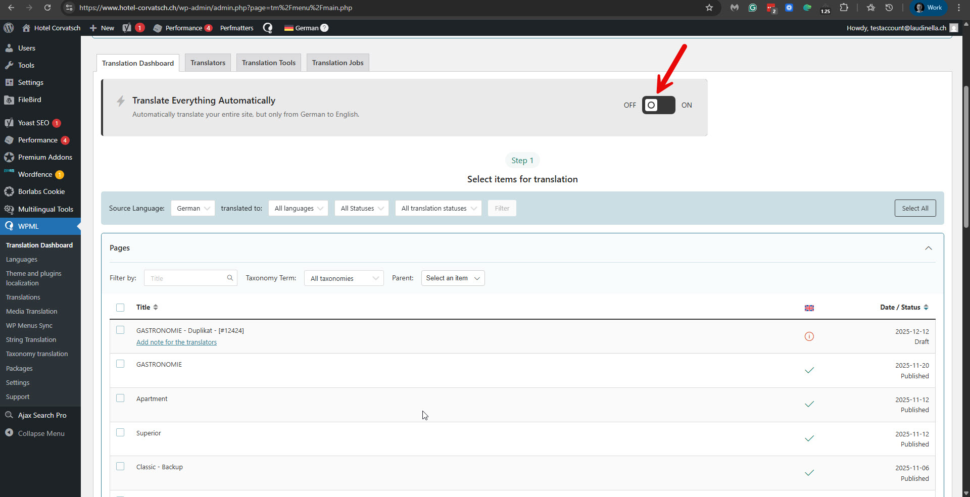Switch to the Translation Jobs tab
Screen dimensions: 970x497
[337, 63]
